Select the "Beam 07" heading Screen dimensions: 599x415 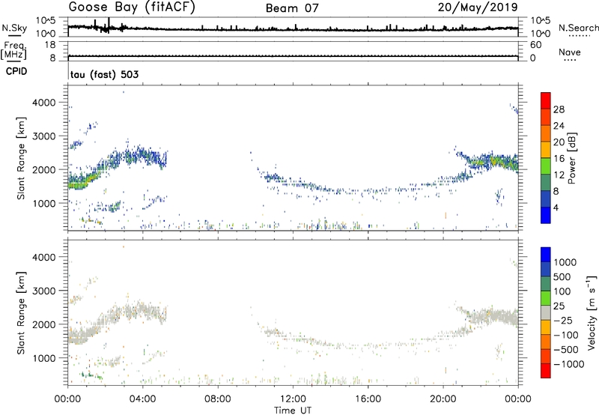click(292, 8)
